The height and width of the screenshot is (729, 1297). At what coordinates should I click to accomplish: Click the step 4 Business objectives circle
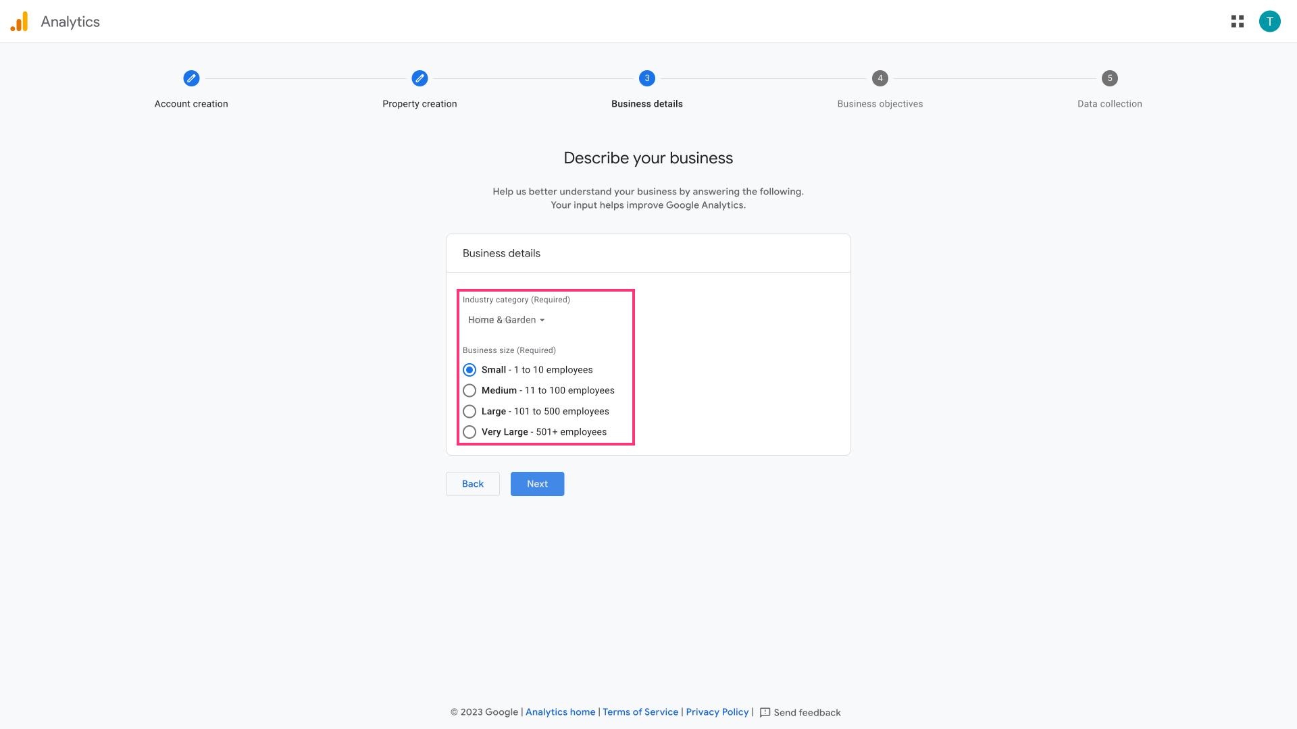tap(880, 78)
